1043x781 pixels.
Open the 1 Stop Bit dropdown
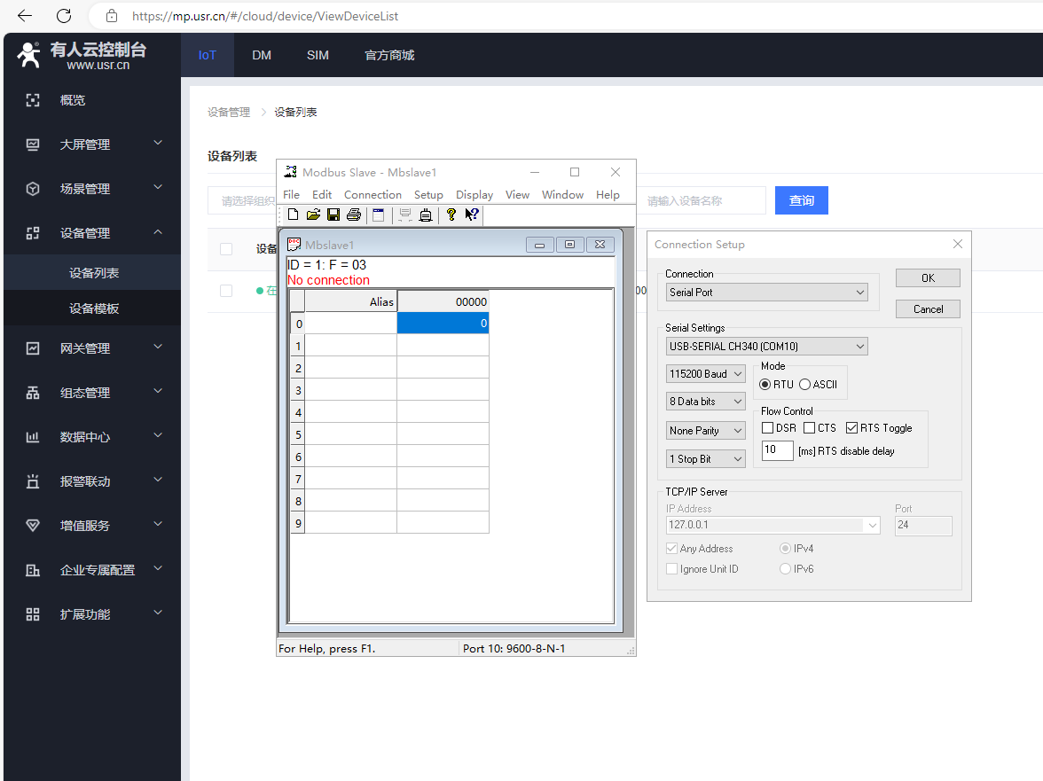coord(706,458)
